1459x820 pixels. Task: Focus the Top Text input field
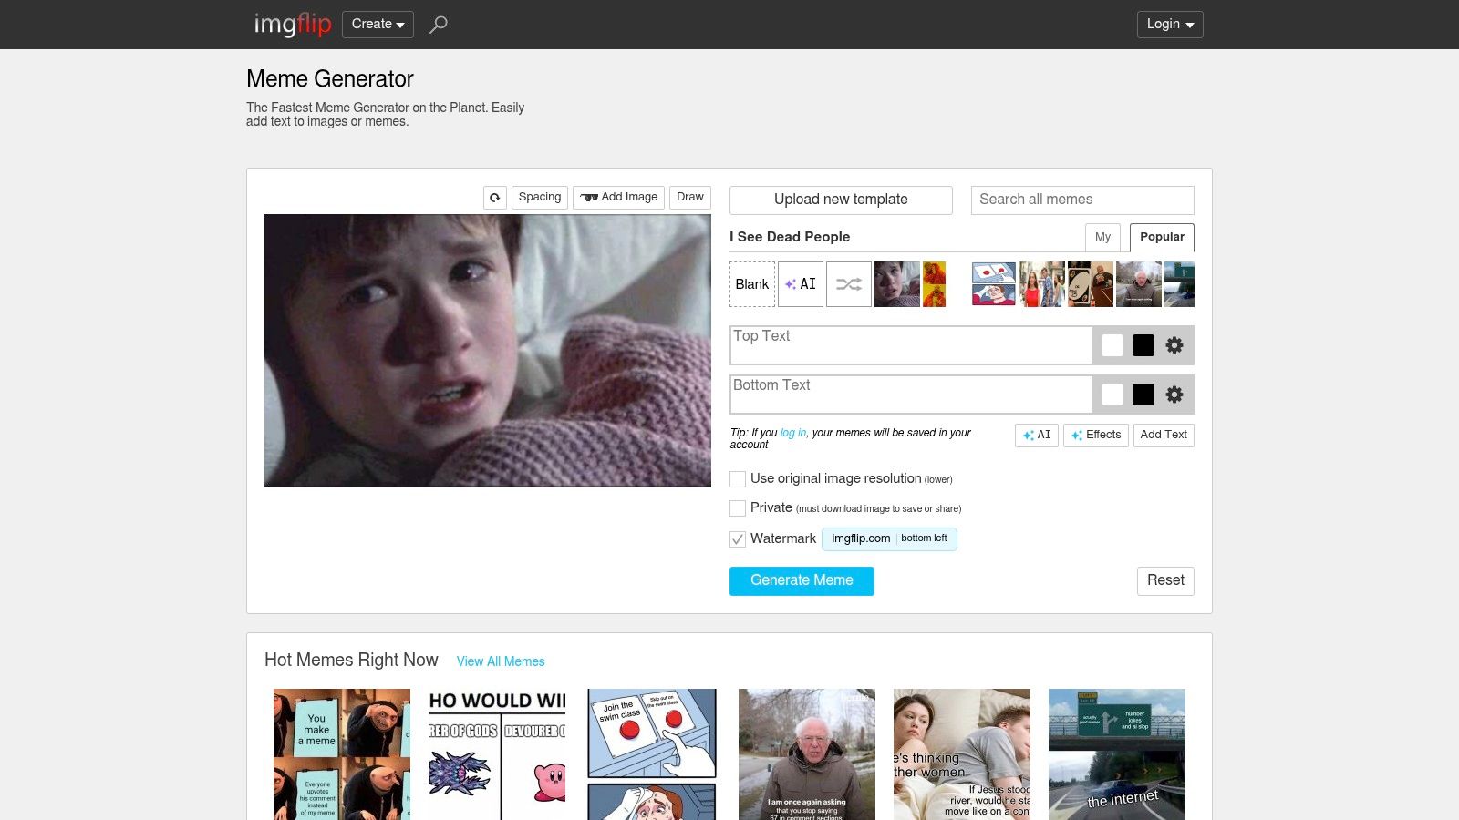tap(912, 345)
